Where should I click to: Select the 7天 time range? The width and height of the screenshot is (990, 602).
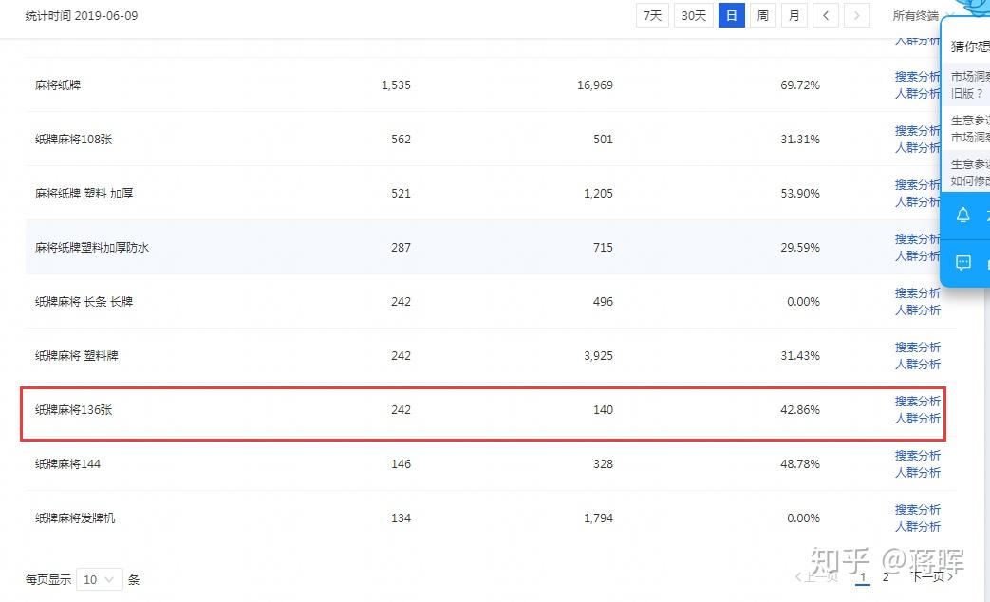point(652,16)
